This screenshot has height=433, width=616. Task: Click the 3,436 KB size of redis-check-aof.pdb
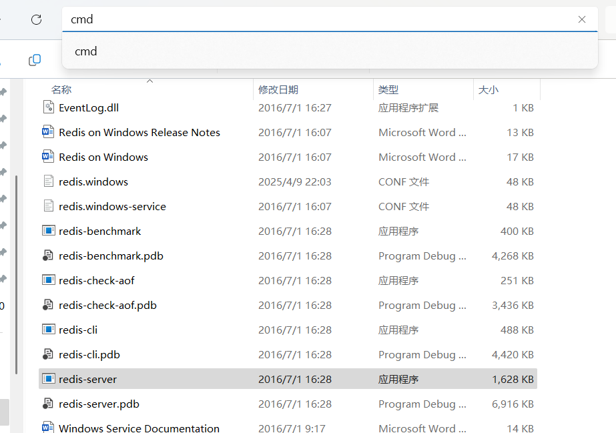click(513, 306)
